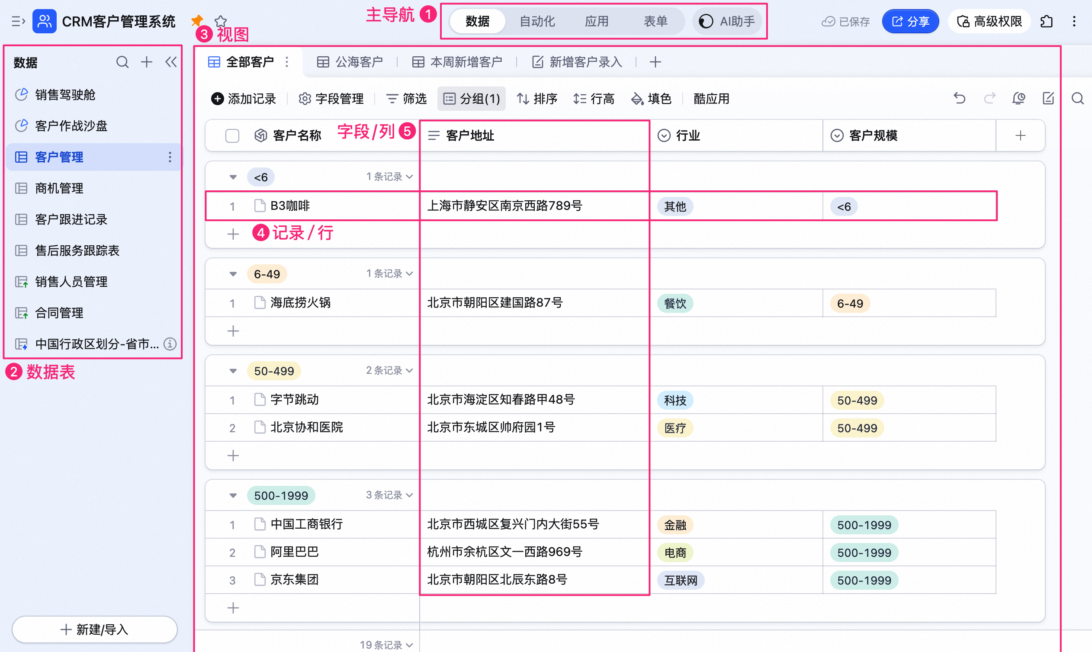
Task: Click the 互联网 industry tag for 京东集团
Action: 681,580
